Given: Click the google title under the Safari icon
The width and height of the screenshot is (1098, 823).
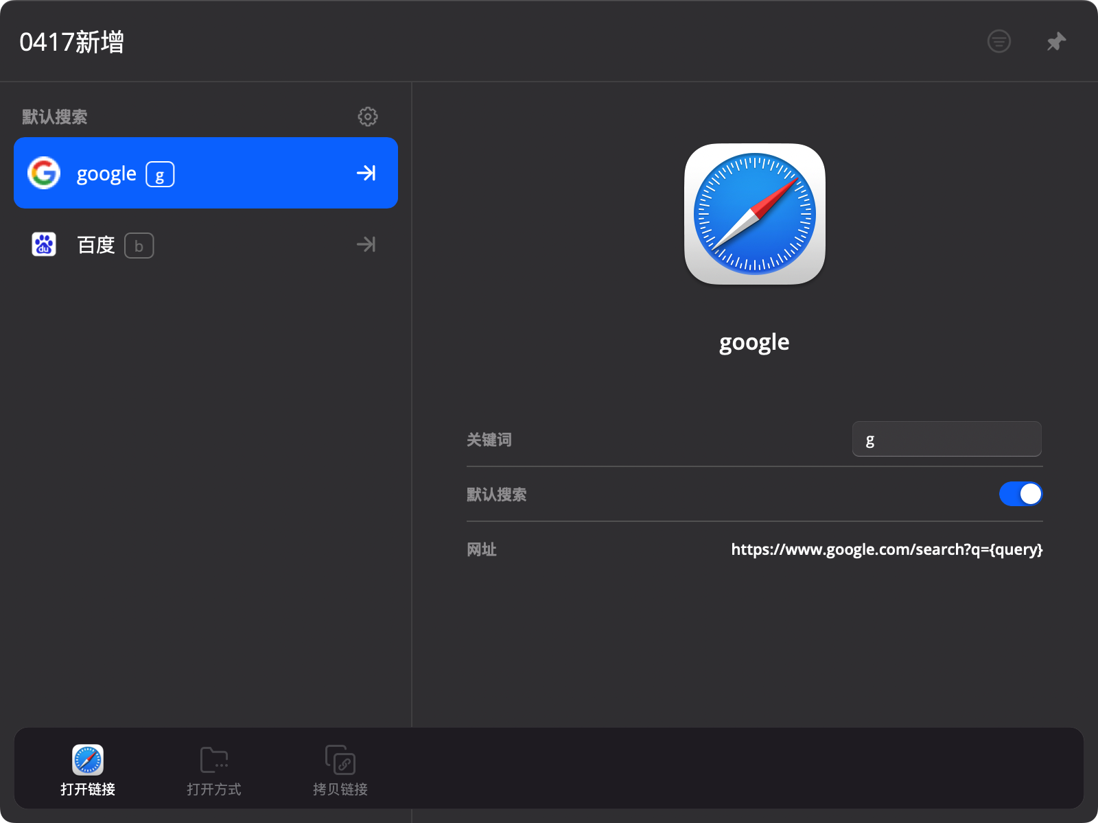Looking at the screenshot, I should pos(754,342).
